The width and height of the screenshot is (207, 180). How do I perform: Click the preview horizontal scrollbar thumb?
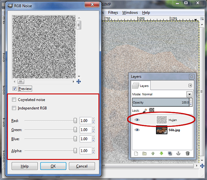tap(21, 82)
